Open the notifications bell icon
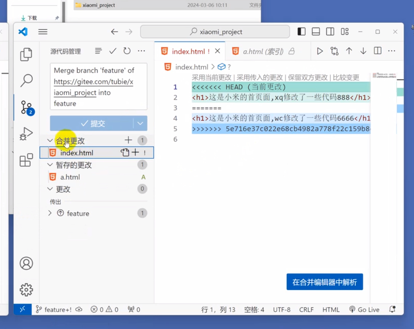The height and width of the screenshot is (329, 414). coord(392,309)
